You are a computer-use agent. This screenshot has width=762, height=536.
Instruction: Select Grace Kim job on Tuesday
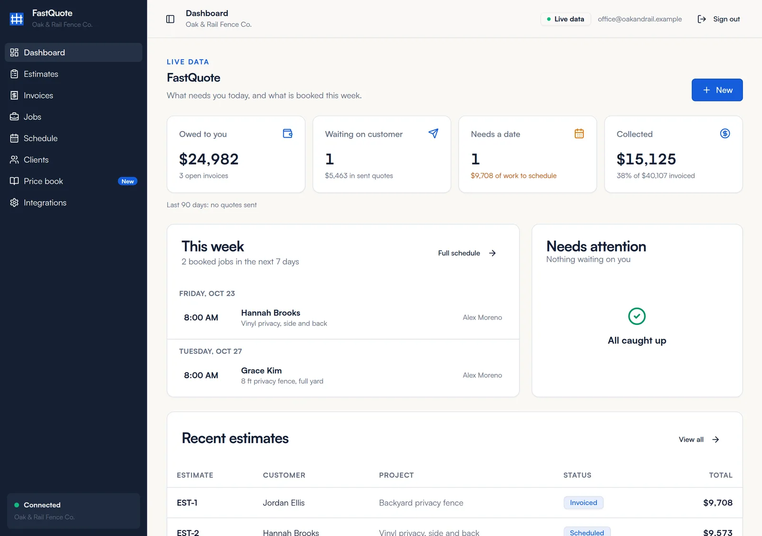(343, 375)
